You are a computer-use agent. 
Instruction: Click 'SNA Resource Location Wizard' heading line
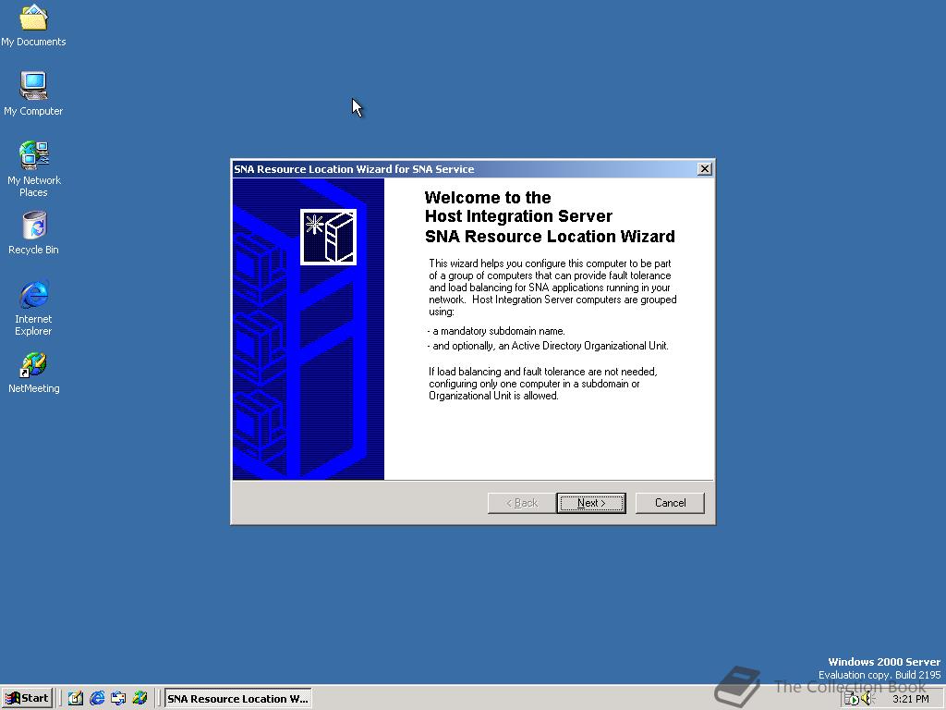coord(550,236)
